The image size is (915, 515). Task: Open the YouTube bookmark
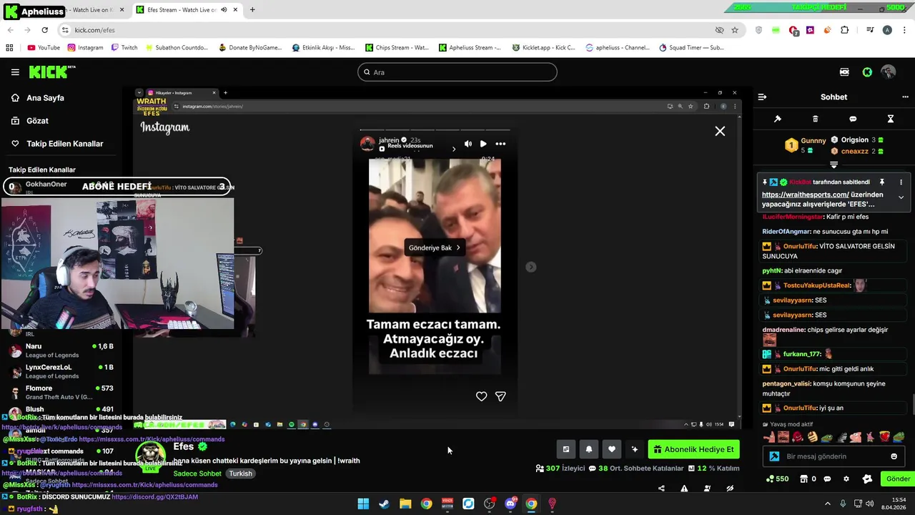pyautogui.click(x=44, y=48)
